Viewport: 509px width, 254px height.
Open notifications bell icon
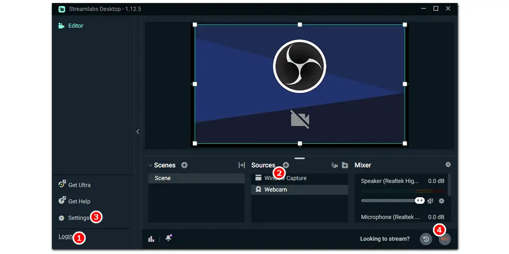click(168, 238)
